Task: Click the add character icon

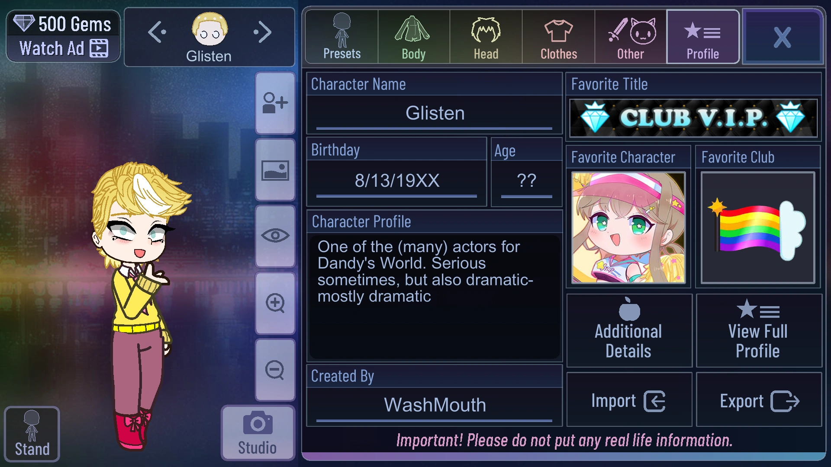Action: pyautogui.click(x=275, y=103)
